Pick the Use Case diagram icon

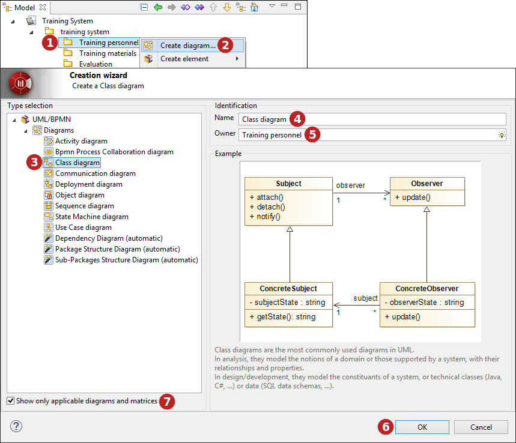point(49,228)
